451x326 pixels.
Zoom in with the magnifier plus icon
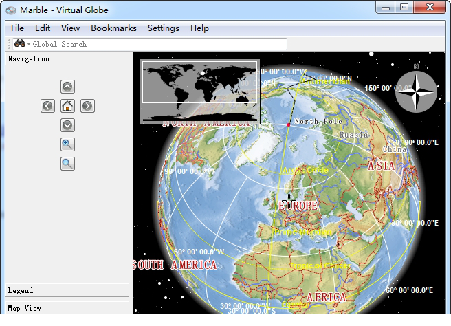click(x=67, y=144)
